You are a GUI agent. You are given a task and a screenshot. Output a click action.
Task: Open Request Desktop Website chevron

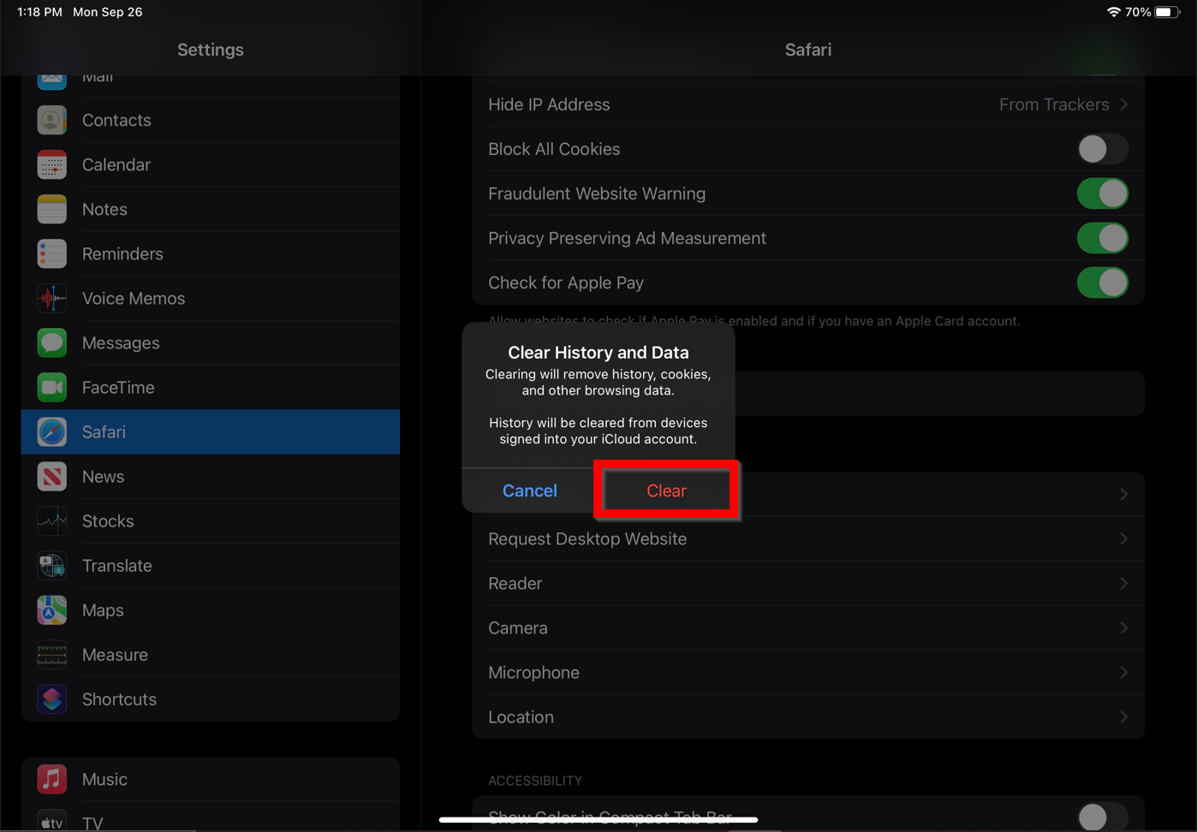[1124, 539]
